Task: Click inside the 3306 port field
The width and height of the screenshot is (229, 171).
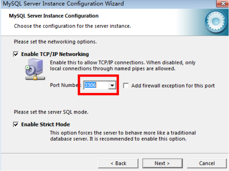Action: [95, 85]
